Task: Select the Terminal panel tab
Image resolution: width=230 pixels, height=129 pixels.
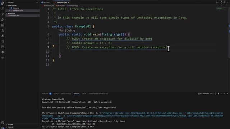Action: point(77,94)
